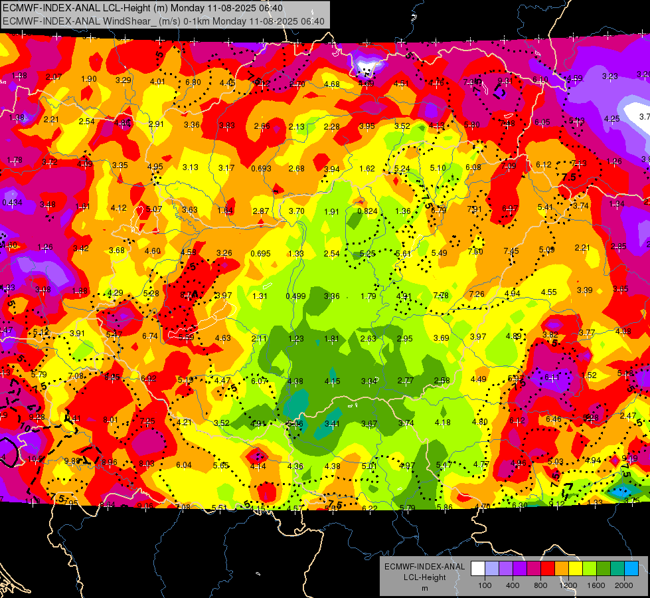This screenshot has height=598, width=650.
Task: Click the wind shear value '5.25'
Action: coord(367,254)
